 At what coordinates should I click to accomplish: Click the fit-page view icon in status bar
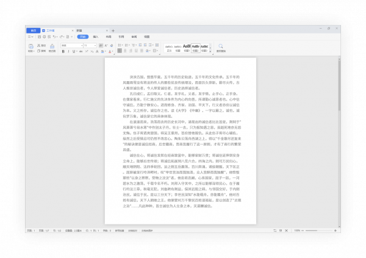(x=275, y=231)
